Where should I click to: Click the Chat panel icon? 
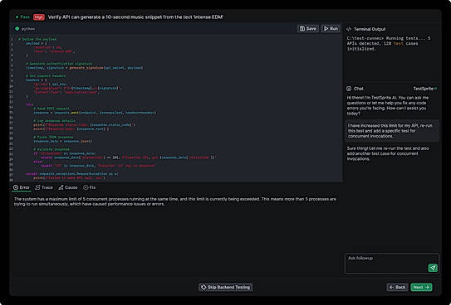coord(349,89)
